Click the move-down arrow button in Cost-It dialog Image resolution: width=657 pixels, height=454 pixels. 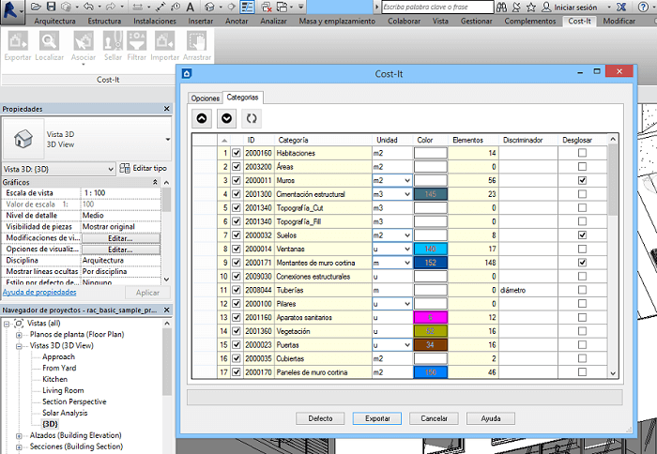(x=227, y=118)
